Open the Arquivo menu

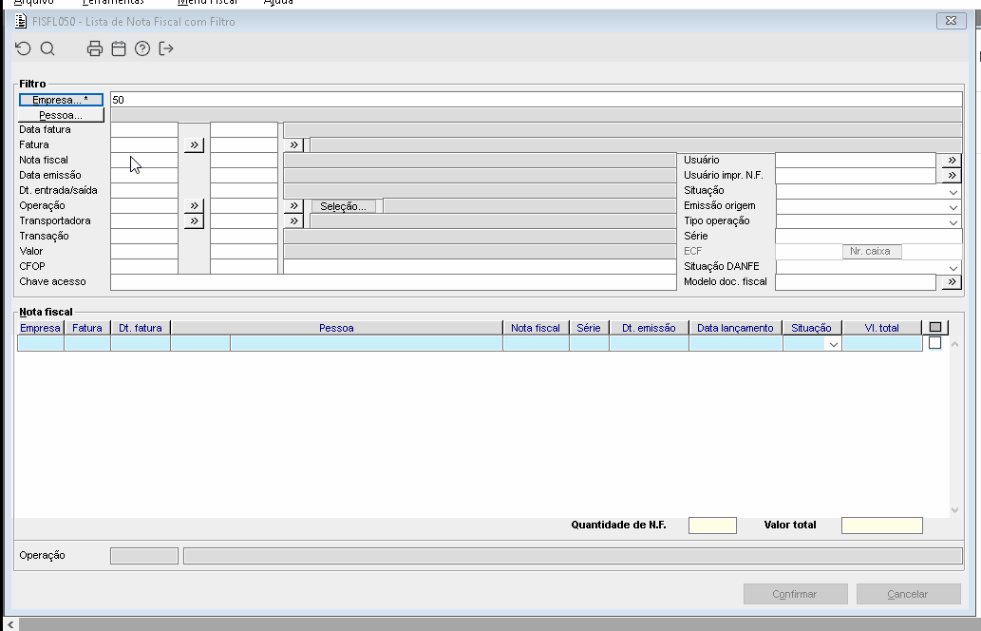[x=34, y=2]
